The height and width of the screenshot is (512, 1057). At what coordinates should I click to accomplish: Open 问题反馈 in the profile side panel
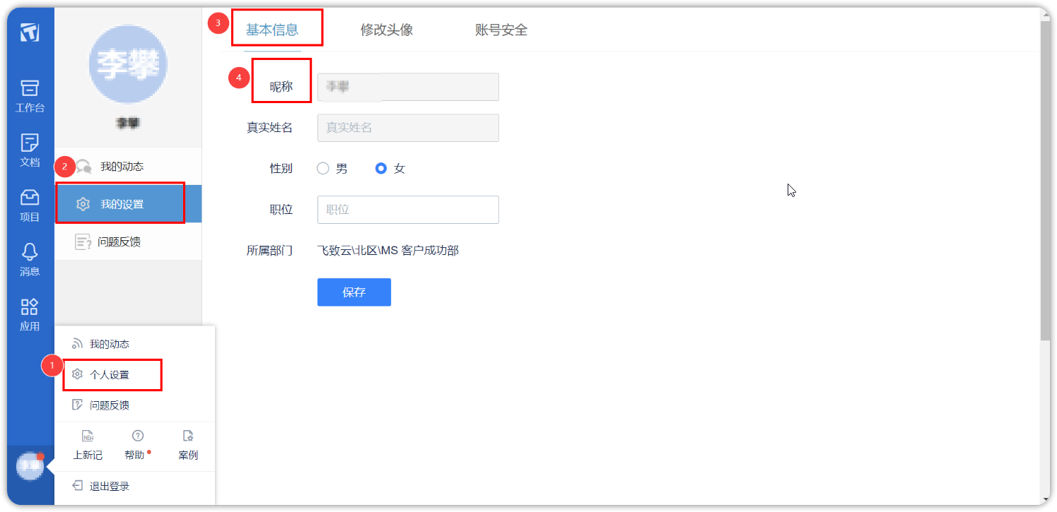128,242
